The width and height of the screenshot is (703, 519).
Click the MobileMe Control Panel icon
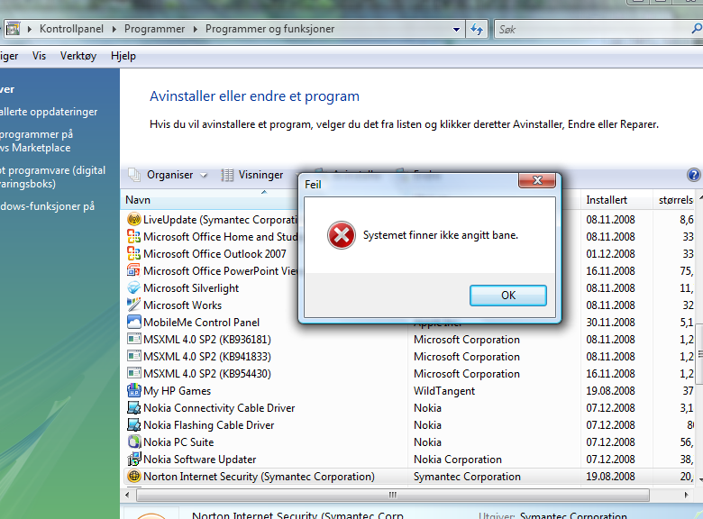[133, 322]
